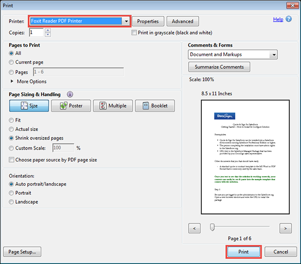This screenshot has width=301, height=264.
Task: Select the All pages radio button
Action: 12,53
